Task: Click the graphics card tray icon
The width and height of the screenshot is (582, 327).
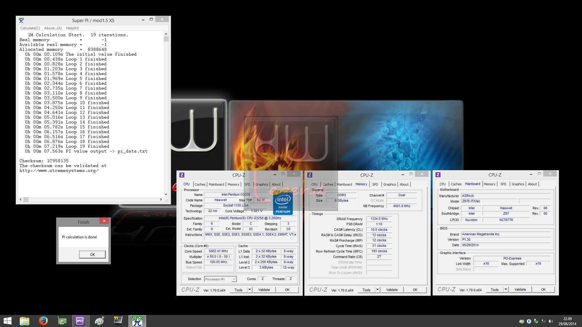Action: click(522, 321)
